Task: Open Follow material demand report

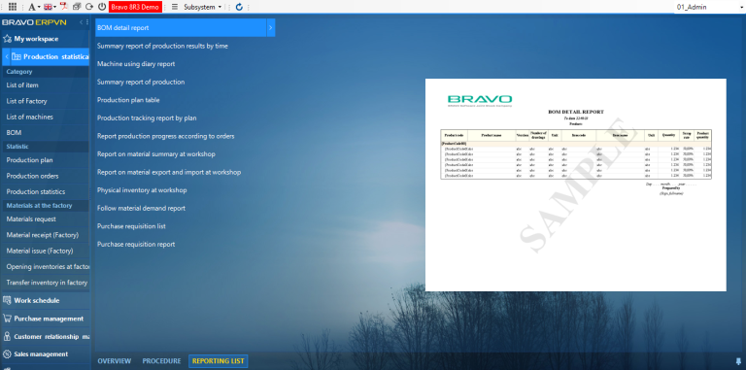Action: tap(141, 208)
